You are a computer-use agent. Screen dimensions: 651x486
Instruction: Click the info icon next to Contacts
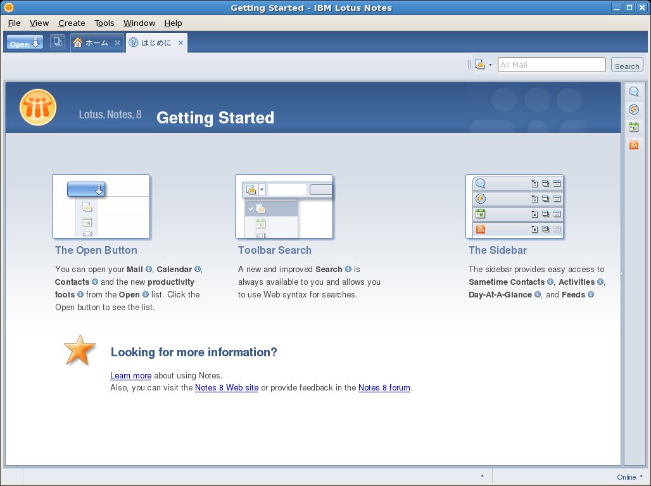(95, 282)
